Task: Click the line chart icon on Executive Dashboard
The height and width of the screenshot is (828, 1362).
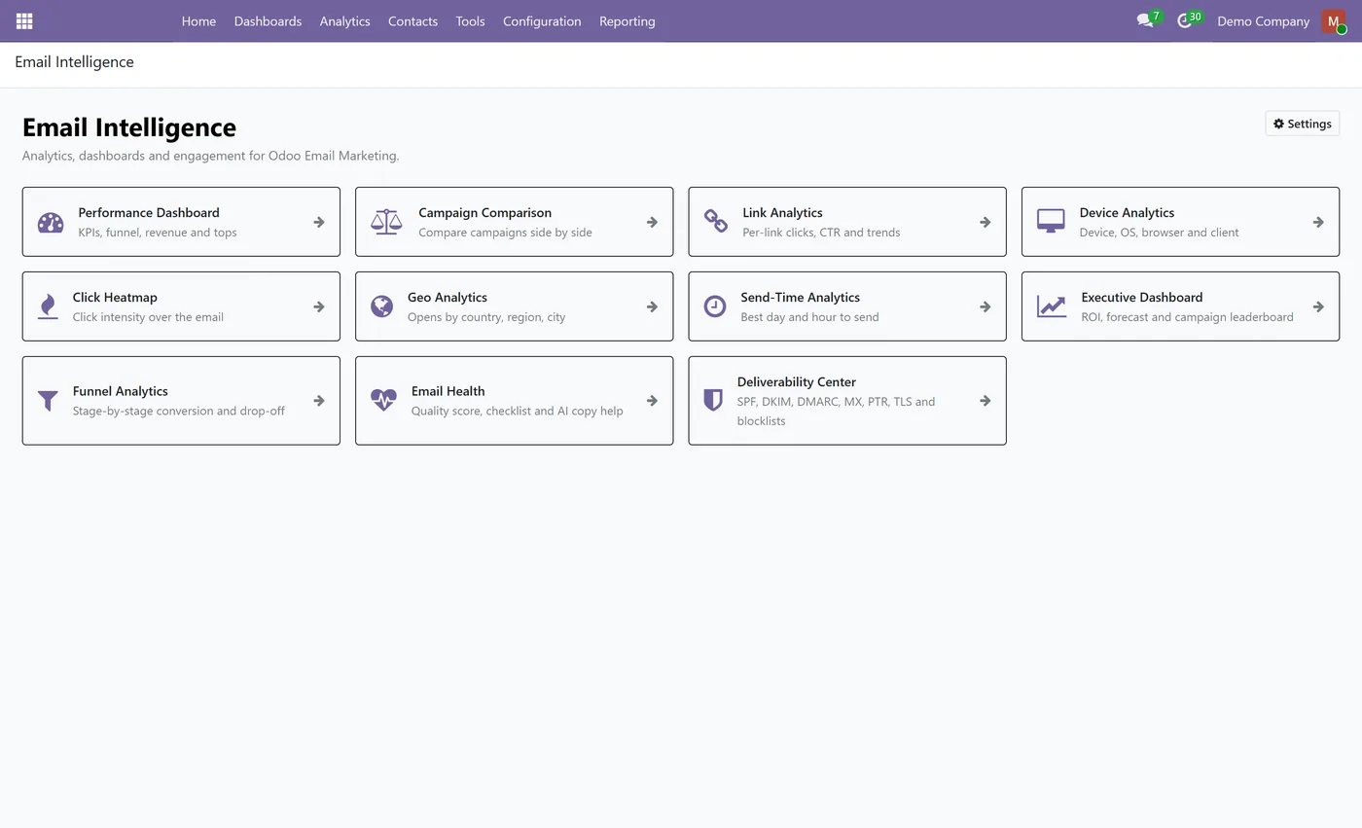Action: click(1052, 306)
